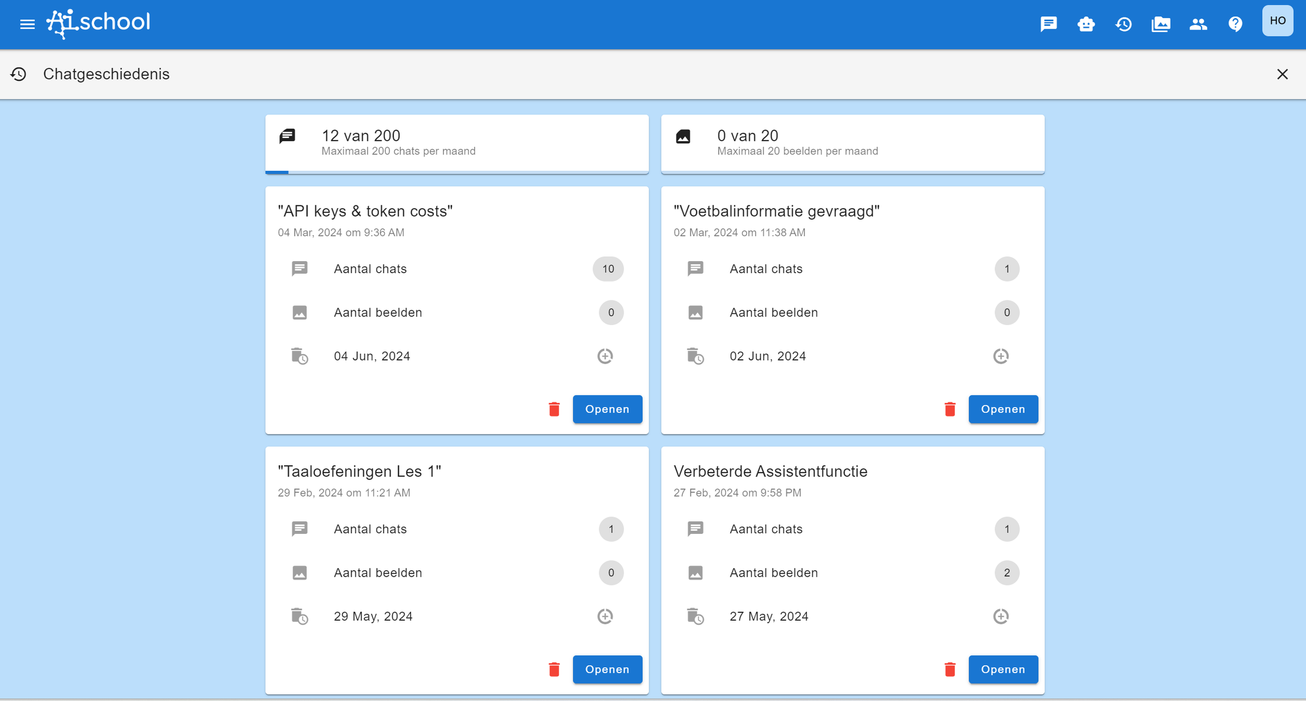Open the image gallery icon in header
This screenshot has height=701, width=1306.
click(x=1161, y=24)
